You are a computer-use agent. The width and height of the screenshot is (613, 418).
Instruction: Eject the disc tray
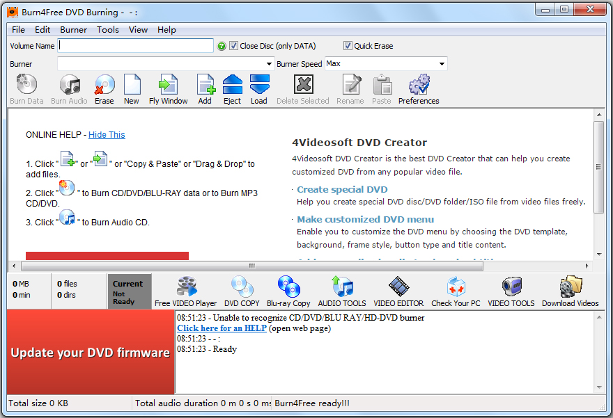232,90
